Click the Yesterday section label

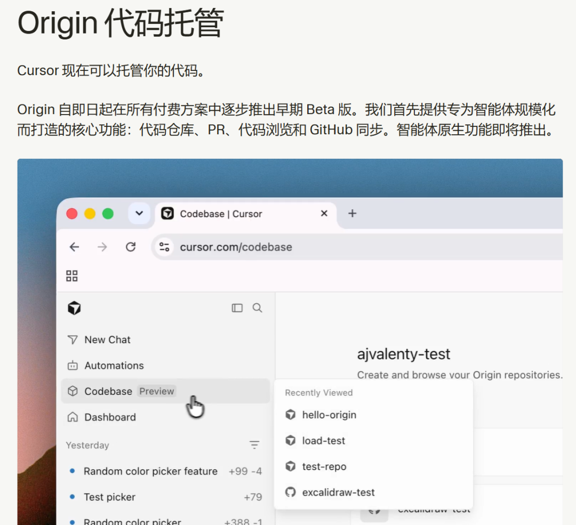coord(87,446)
